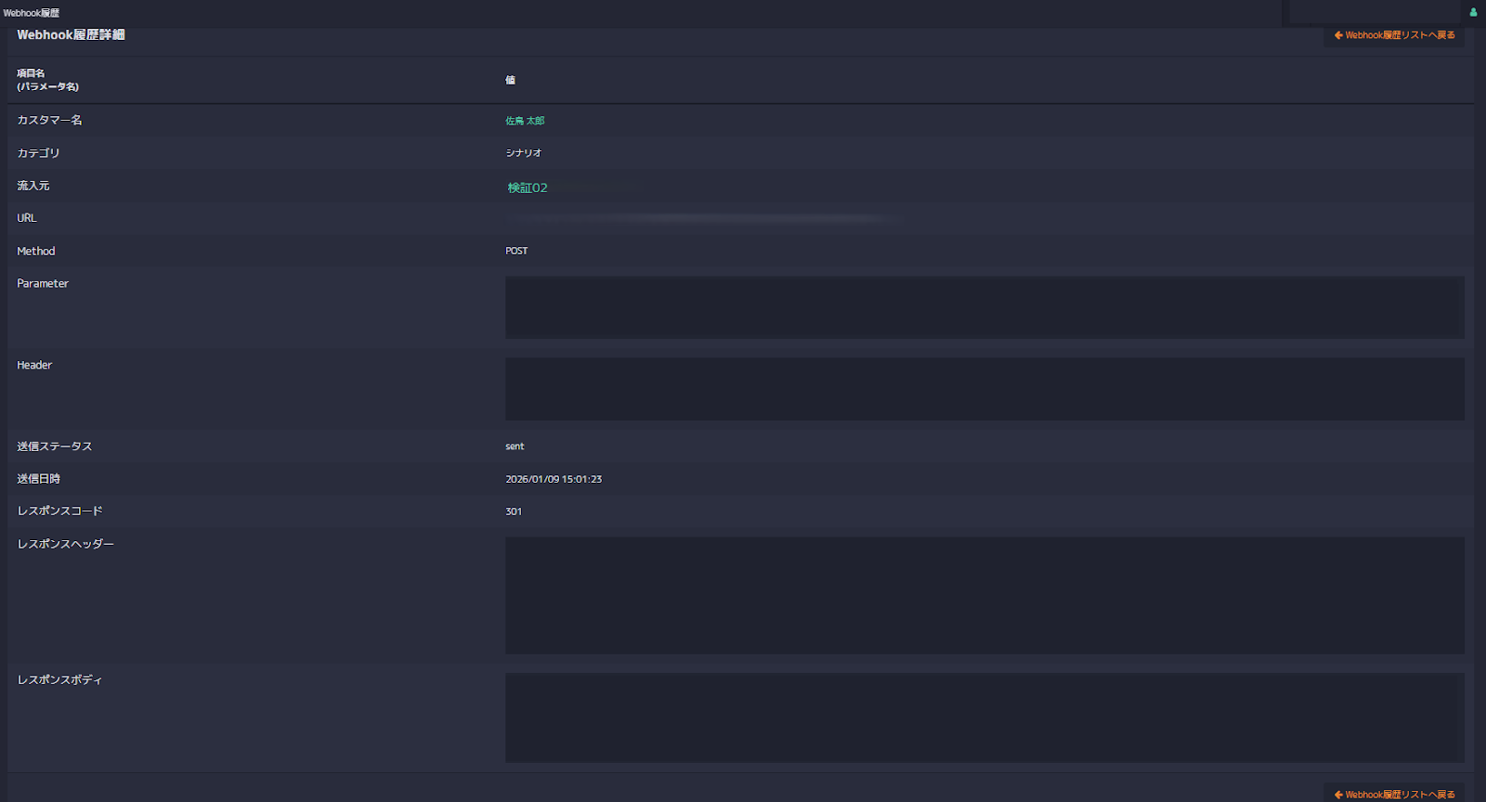Viewport: 1486px width, 802px height.
Task: Focus the レスポンスボディ text area
Action: click(x=984, y=718)
